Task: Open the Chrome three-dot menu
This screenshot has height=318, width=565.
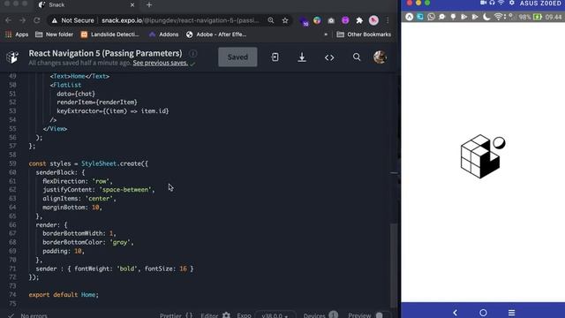Action: [388, 20]
